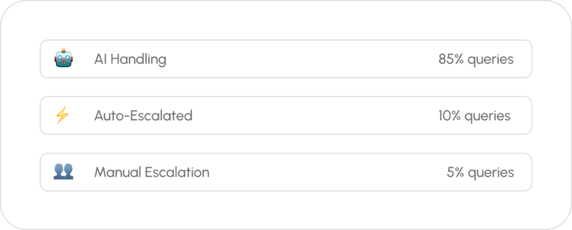Open the 85% queries stat
572x230 pixels.
[x=475, y=59]
